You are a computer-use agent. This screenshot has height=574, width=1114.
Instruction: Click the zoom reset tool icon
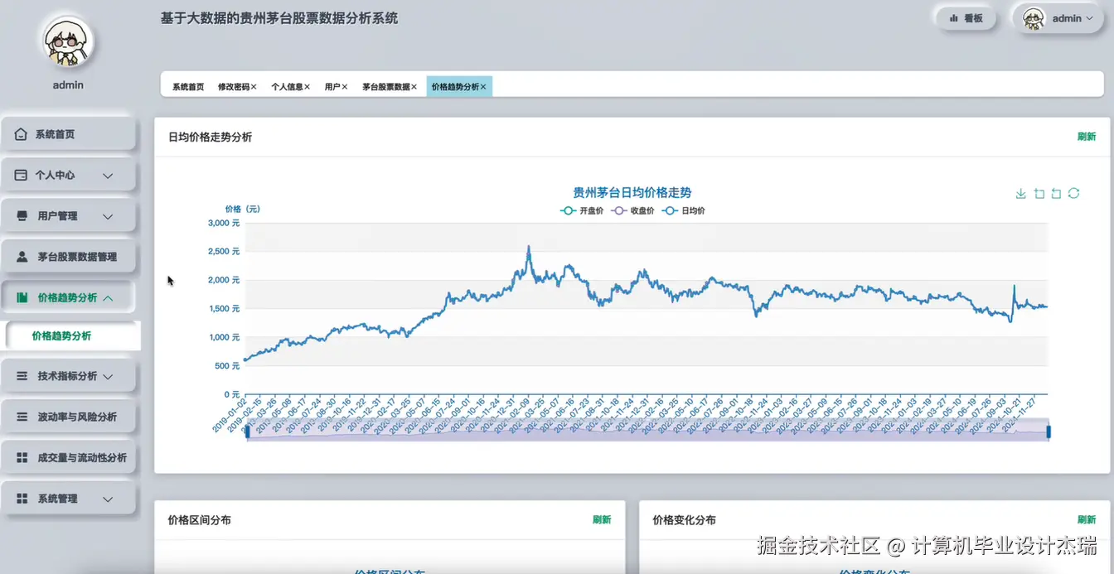[x=1056, y=194]
